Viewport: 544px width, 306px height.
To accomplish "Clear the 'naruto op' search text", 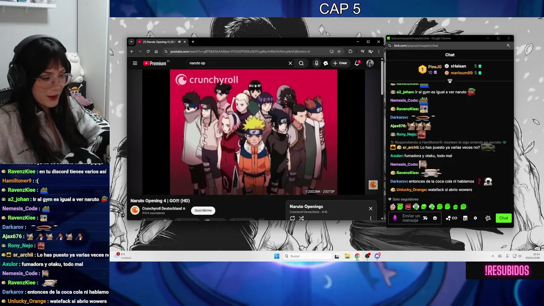I will [x=290, y=63].
